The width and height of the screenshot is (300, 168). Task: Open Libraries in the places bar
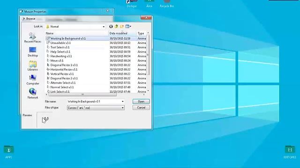33,66
